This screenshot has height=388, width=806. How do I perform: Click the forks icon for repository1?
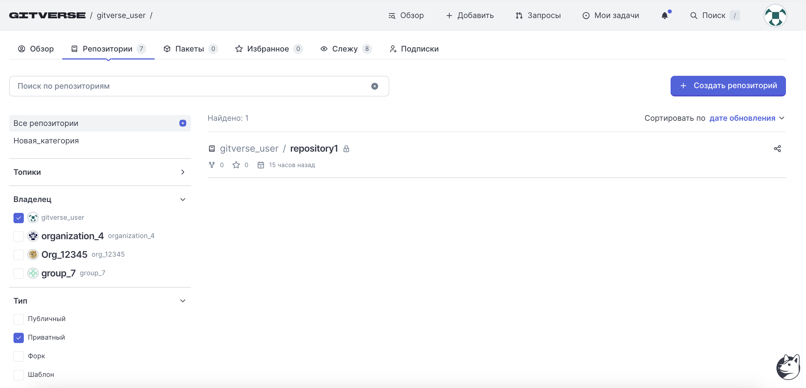click(212, 165)
